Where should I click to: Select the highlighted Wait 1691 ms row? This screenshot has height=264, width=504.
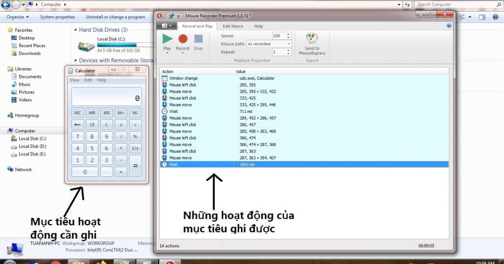pos(304,164)
